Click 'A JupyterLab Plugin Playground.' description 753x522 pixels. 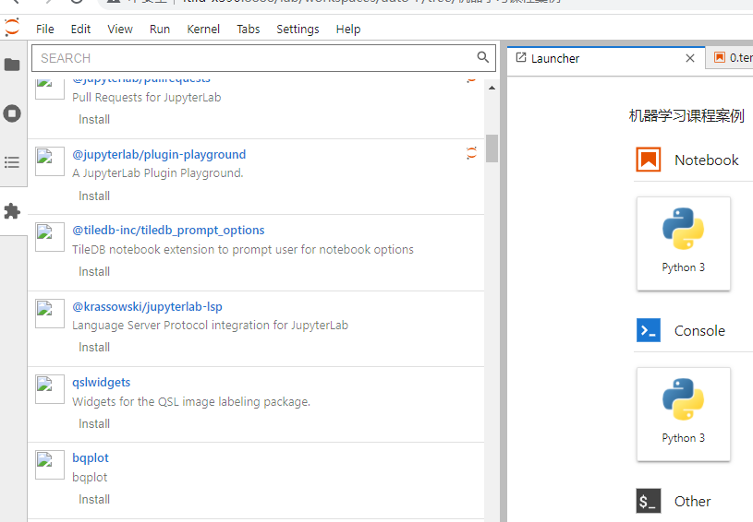157,173
